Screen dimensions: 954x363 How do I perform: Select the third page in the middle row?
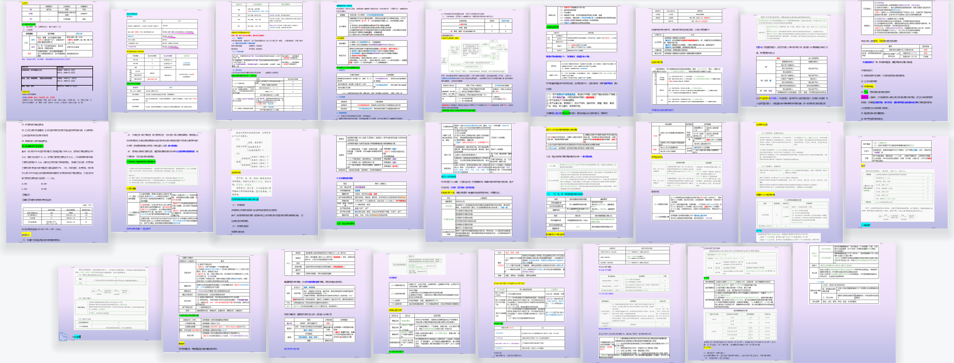267,182
